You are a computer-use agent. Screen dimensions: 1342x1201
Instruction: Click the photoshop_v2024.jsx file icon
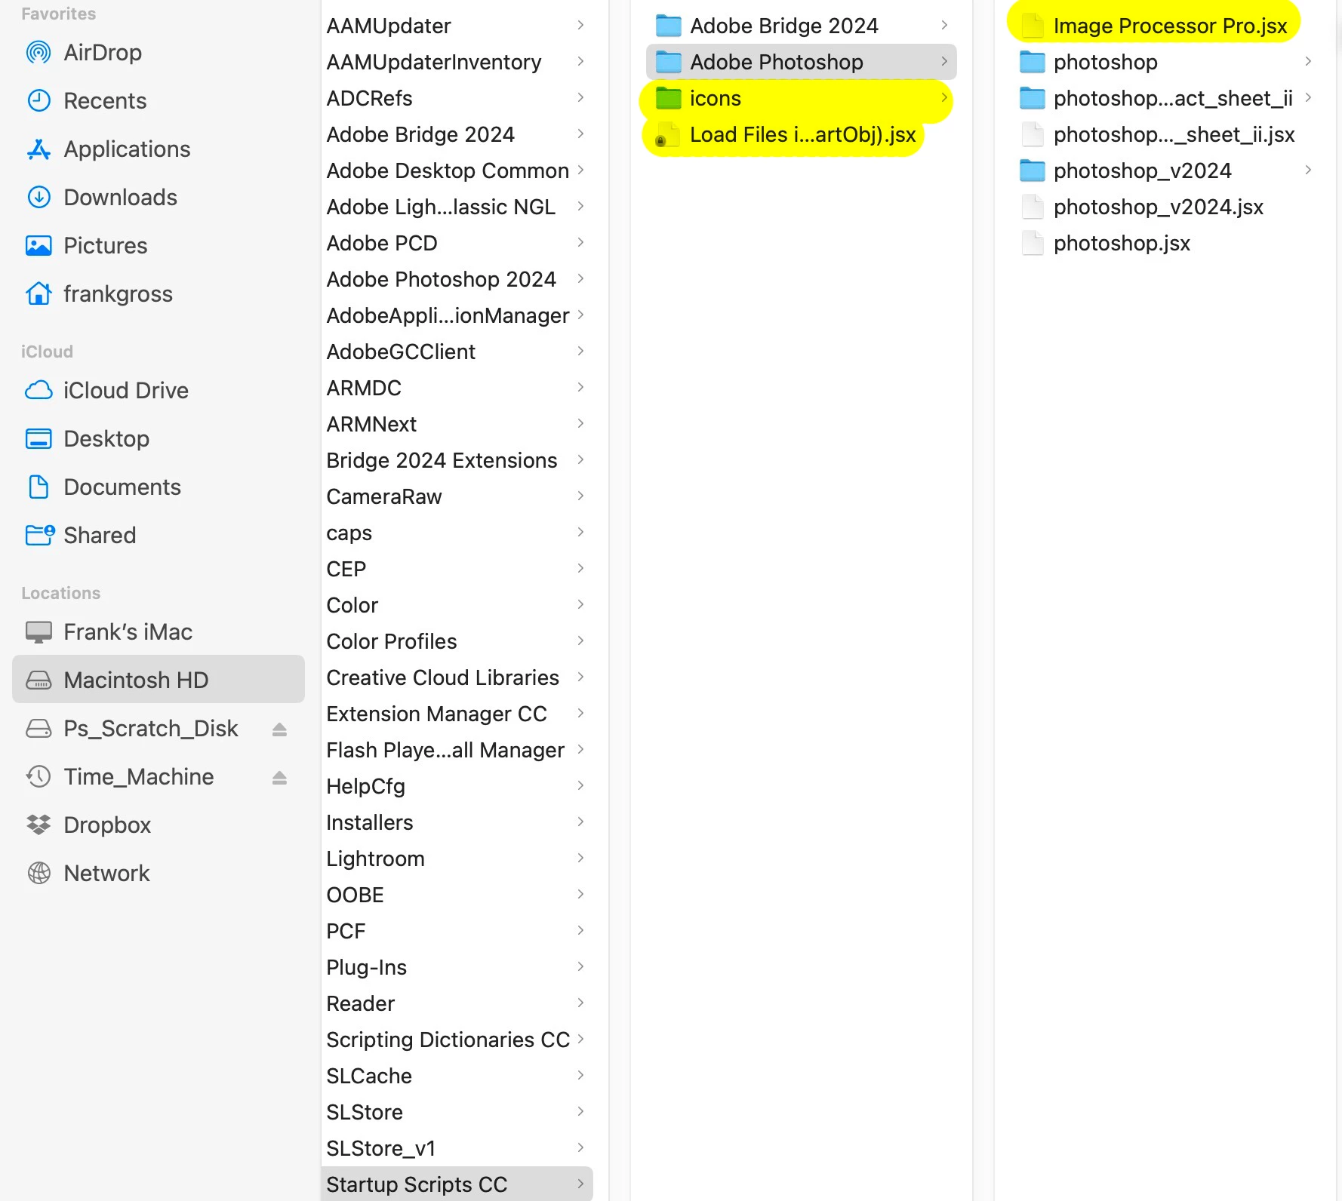coord(1032,207)
